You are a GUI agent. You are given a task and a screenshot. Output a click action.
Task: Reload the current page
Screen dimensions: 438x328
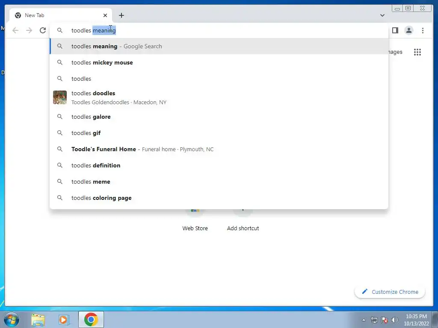click(43, 30)
